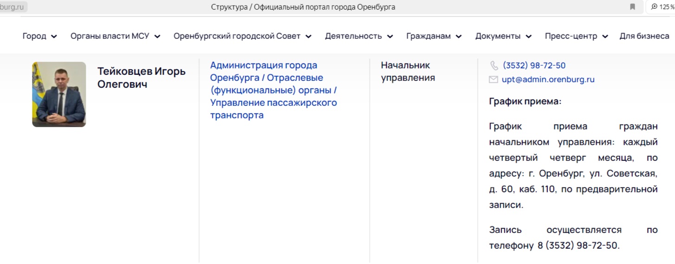Screen dimensions: 675x264
Task: Go to the Для бизнеса section
Action: [644, 36]
